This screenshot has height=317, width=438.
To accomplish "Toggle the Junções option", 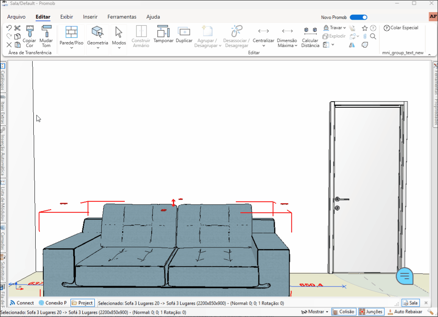I will [x=371, y=311].
